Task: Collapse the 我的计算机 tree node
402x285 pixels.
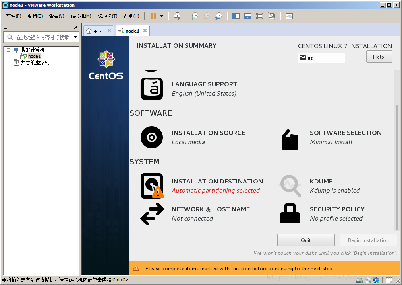Action: pos(8,50)
